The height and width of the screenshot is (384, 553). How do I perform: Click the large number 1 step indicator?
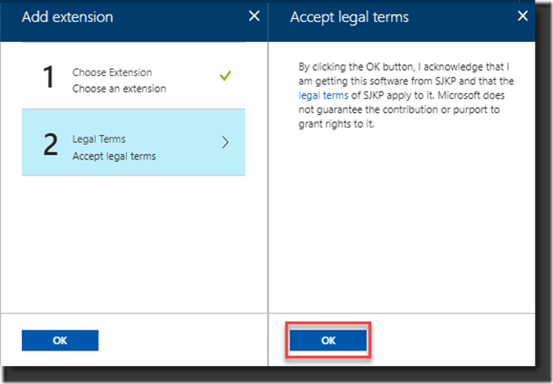pyautogui.click(x=48, y=77)
